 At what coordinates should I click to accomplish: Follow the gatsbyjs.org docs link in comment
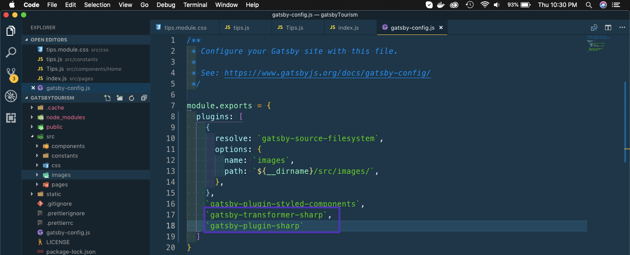(328, 73)
